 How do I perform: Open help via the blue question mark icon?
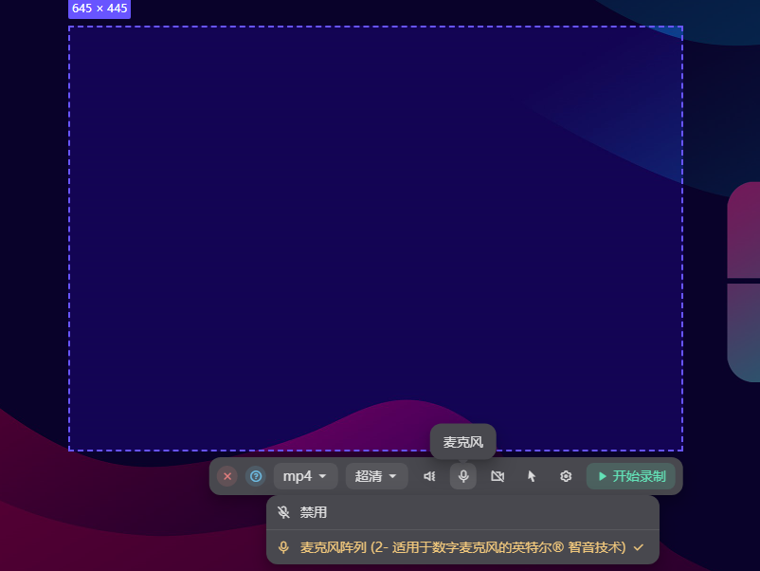[256, 476]
